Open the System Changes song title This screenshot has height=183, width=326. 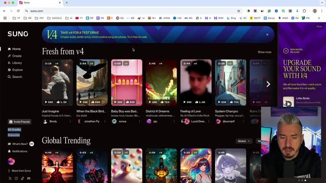tap(226, 111)
